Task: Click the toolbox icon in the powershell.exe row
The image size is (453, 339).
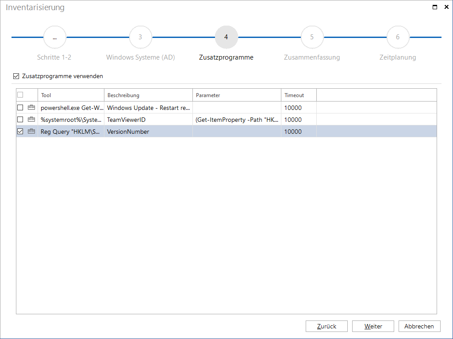Action: [31, 108]
